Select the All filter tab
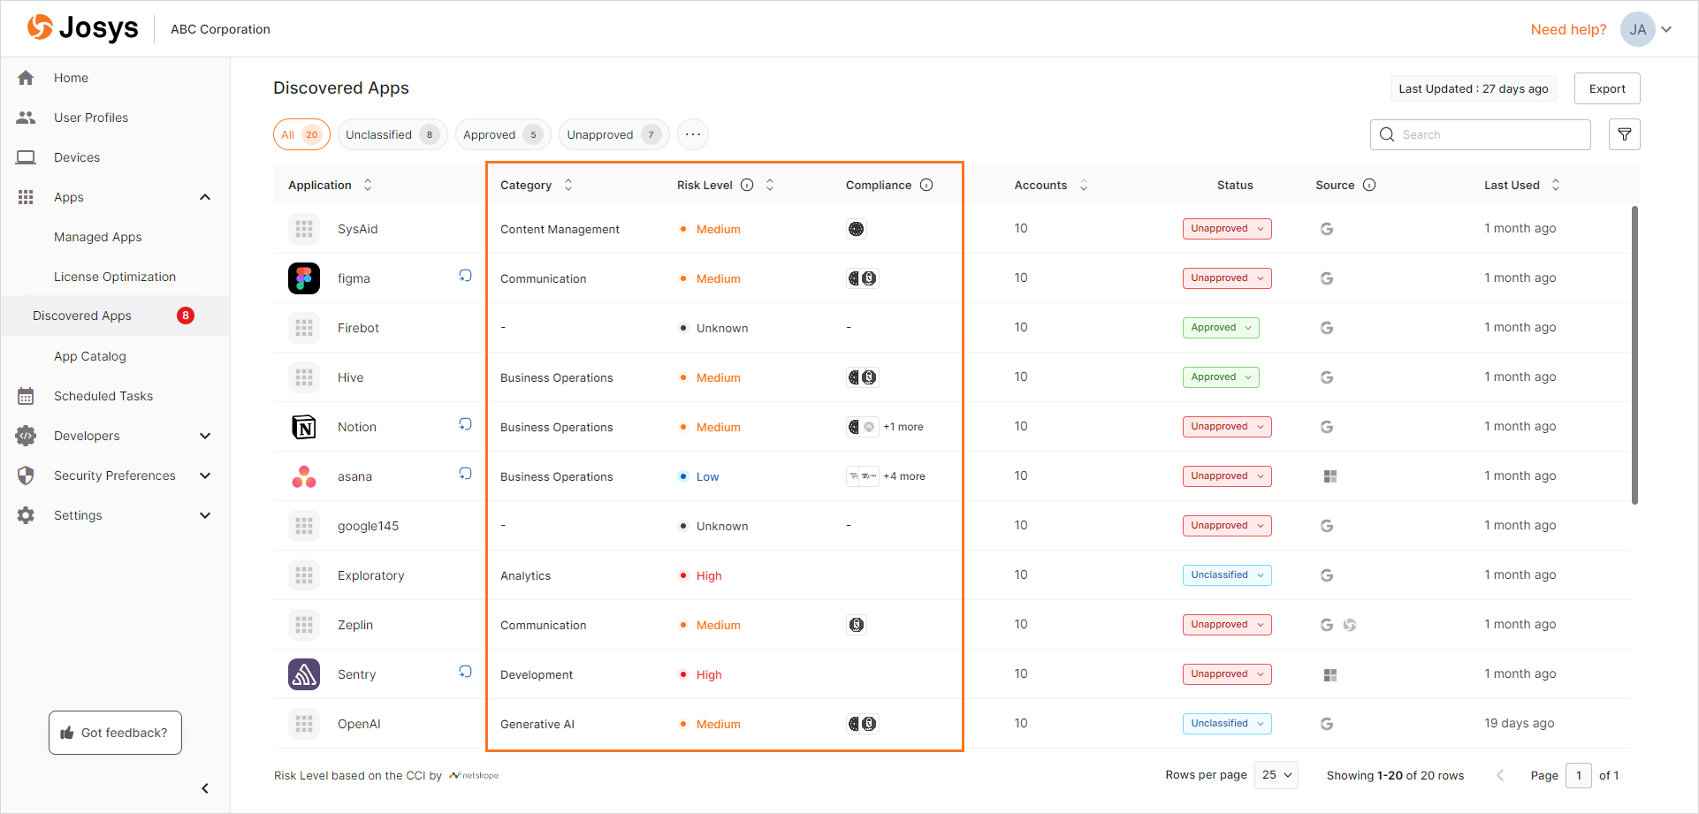 click(301, 134)
